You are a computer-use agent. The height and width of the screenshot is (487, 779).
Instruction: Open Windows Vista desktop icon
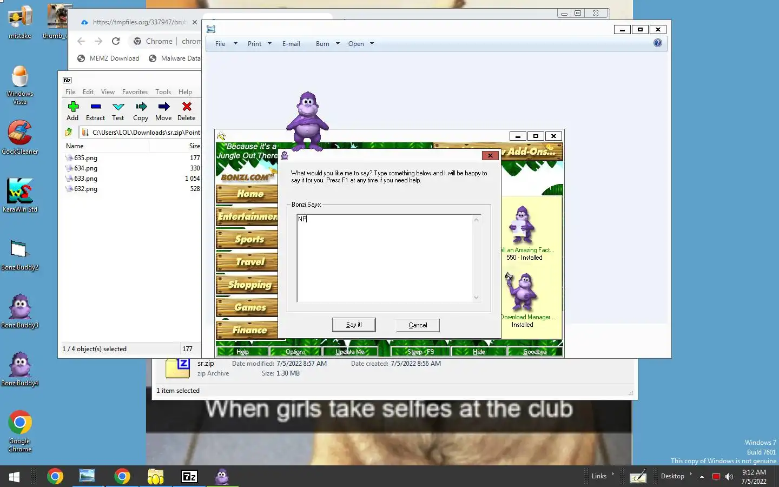(20, 84)
